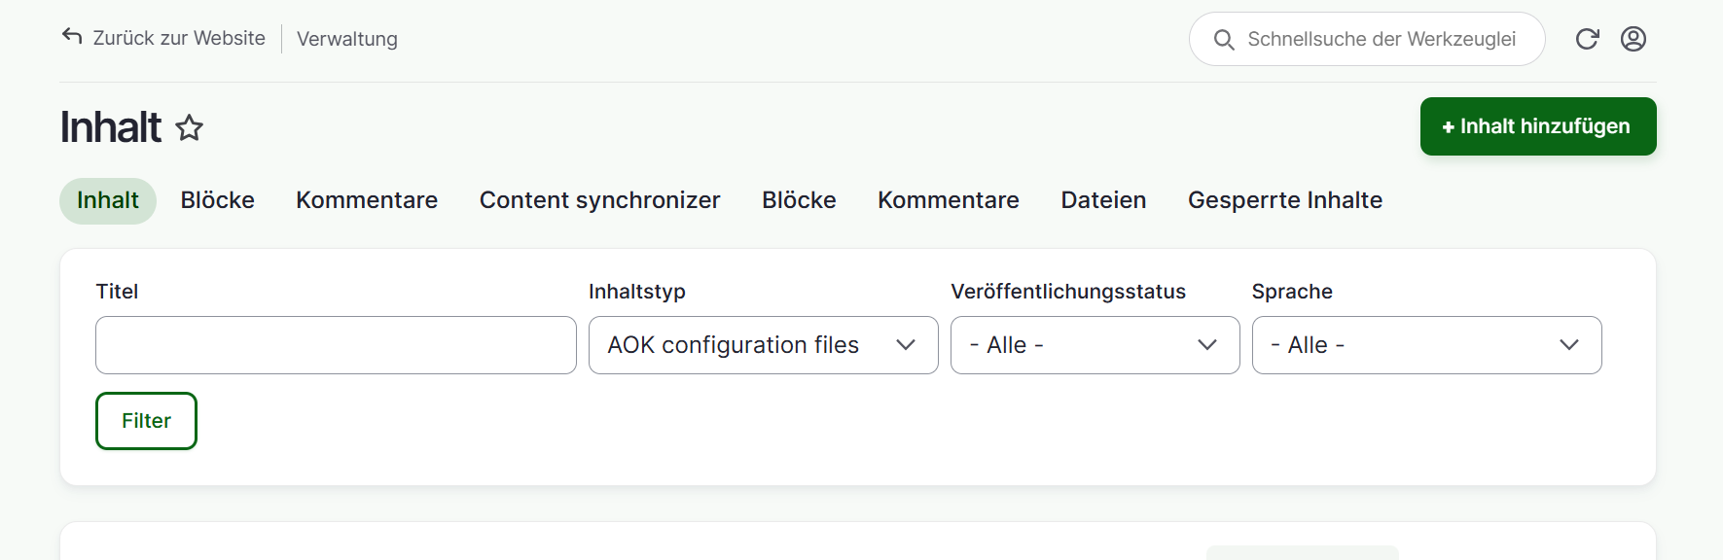Expand the Veröffentlichungsstatus dropdown

click(x=1095, y=345)
